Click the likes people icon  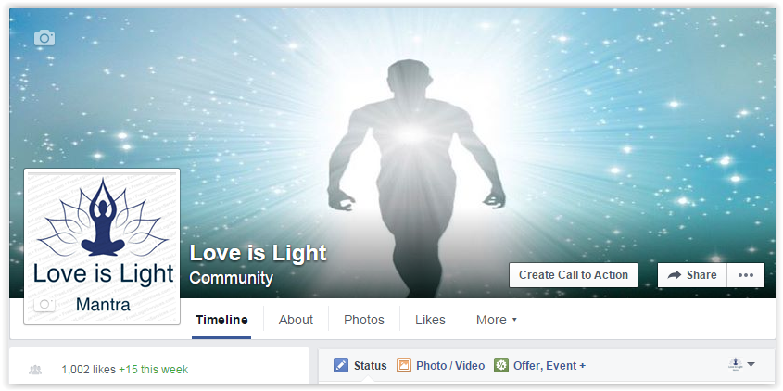coord(35,370)
